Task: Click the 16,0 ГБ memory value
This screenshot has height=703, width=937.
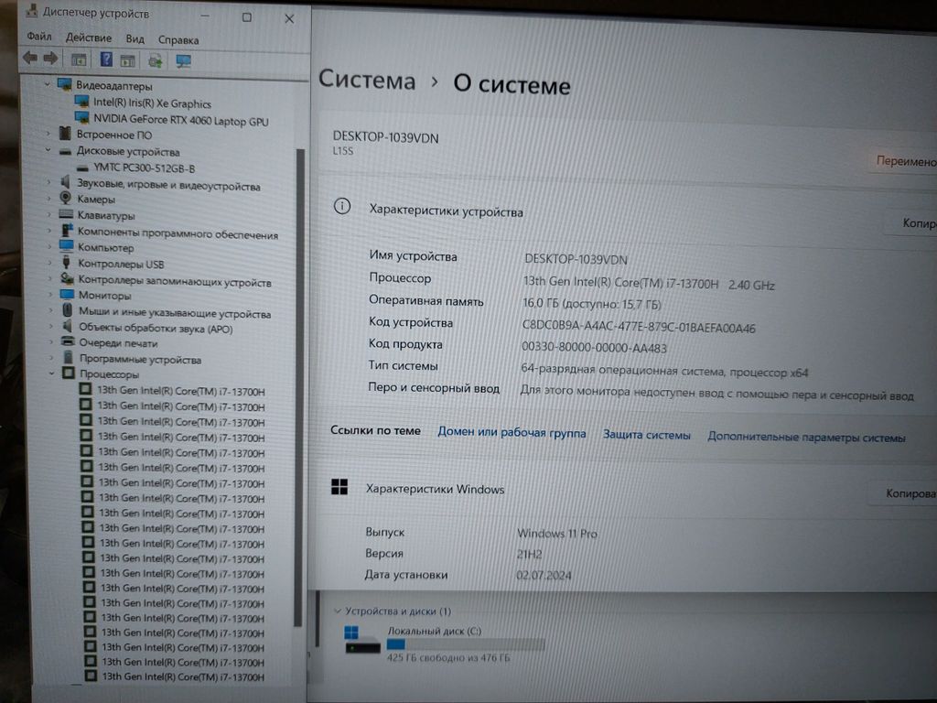Action: coord(592,304)
